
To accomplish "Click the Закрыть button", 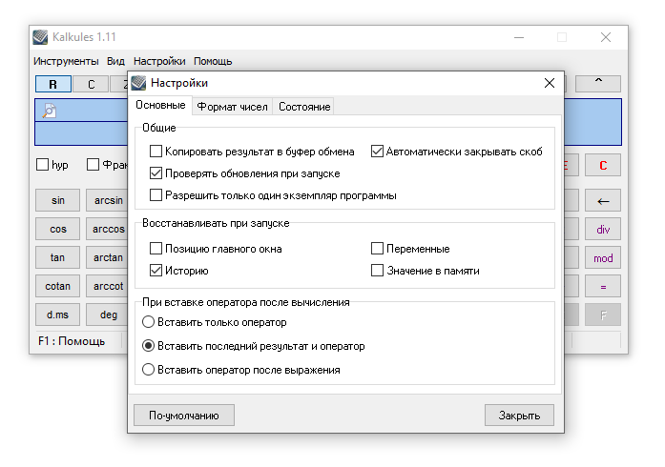I will [x=519, y=416].
